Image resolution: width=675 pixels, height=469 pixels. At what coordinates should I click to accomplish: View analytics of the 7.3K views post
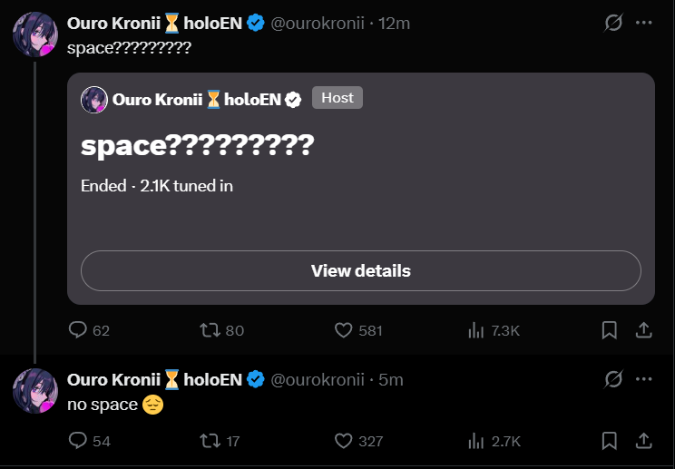[x=474, y=330]
